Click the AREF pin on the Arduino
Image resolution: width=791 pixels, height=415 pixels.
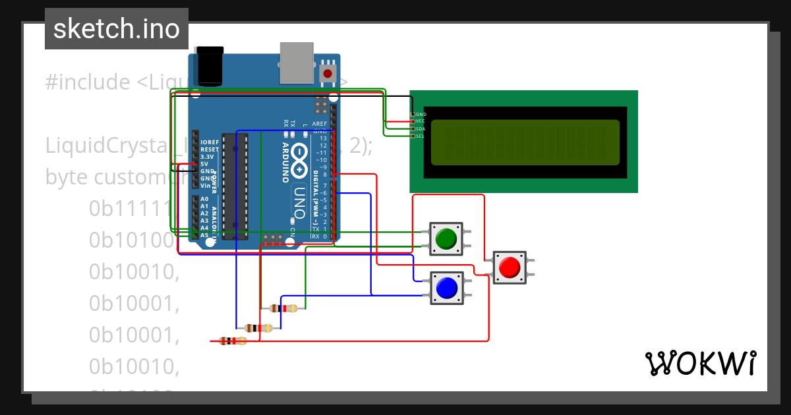(332, 123)
